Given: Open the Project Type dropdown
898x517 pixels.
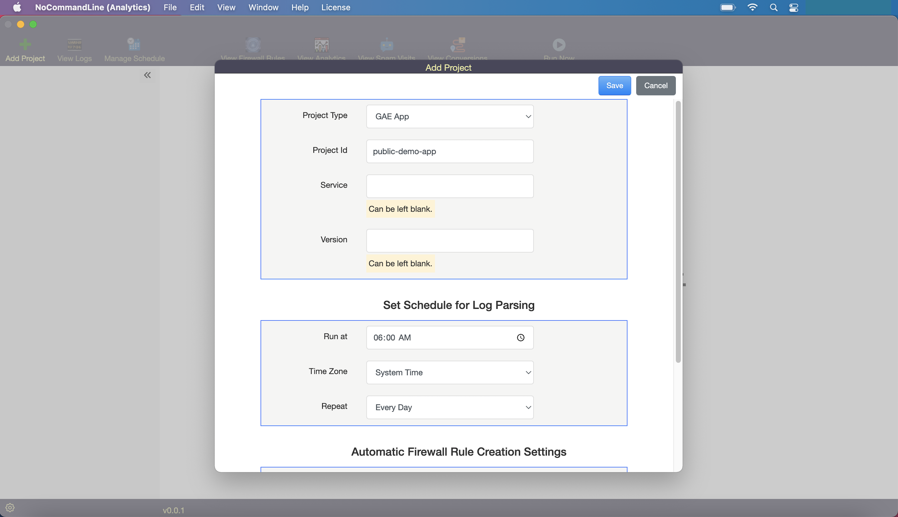Looking at the screenshot, I should [450, 116].
